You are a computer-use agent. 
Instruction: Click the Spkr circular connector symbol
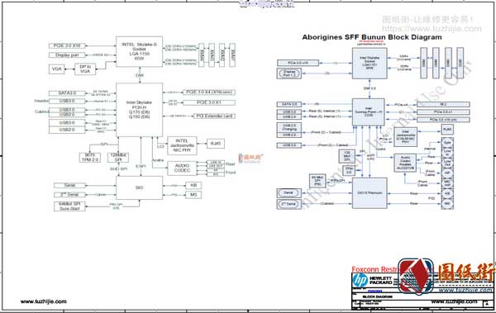pos(447,143)
